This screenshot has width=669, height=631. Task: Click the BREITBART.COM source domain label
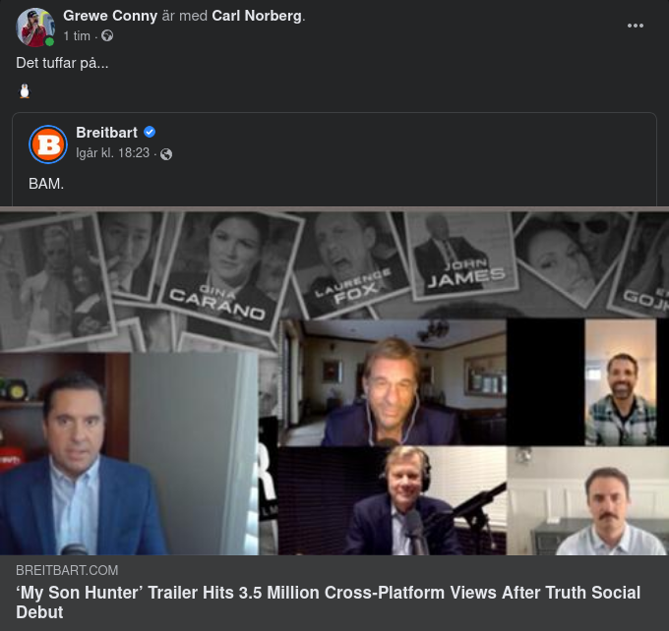[67, 570]
